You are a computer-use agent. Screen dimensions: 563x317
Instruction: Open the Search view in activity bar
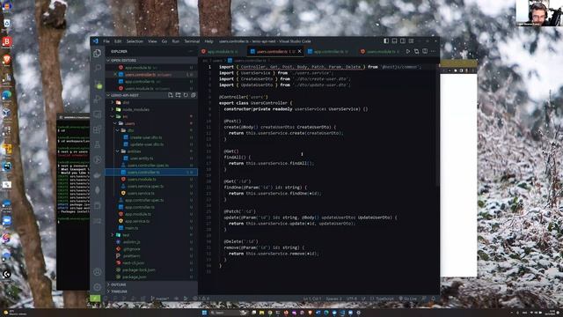(x=97, y=68)
